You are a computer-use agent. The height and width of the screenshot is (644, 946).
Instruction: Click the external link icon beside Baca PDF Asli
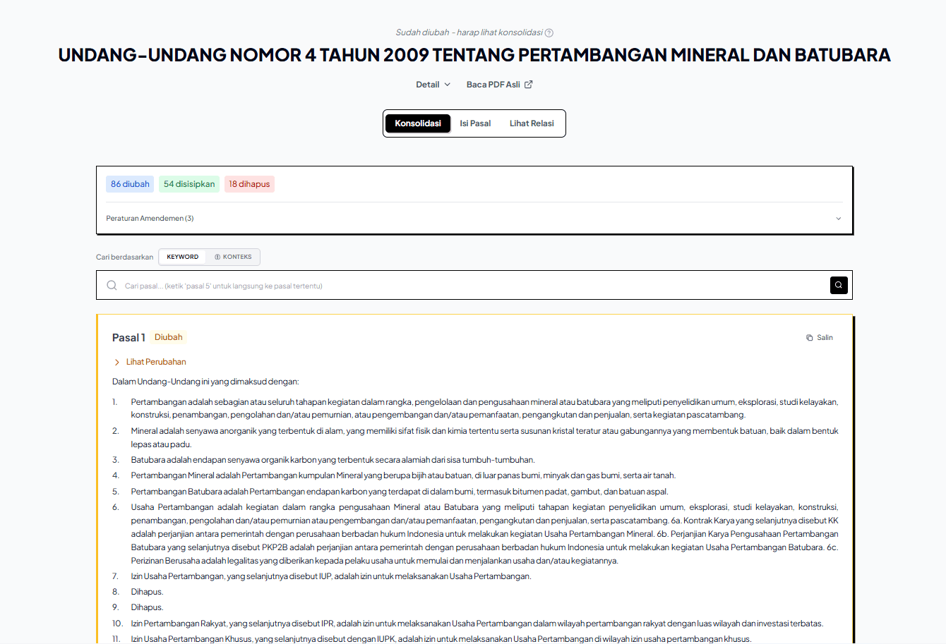(527, 83)
